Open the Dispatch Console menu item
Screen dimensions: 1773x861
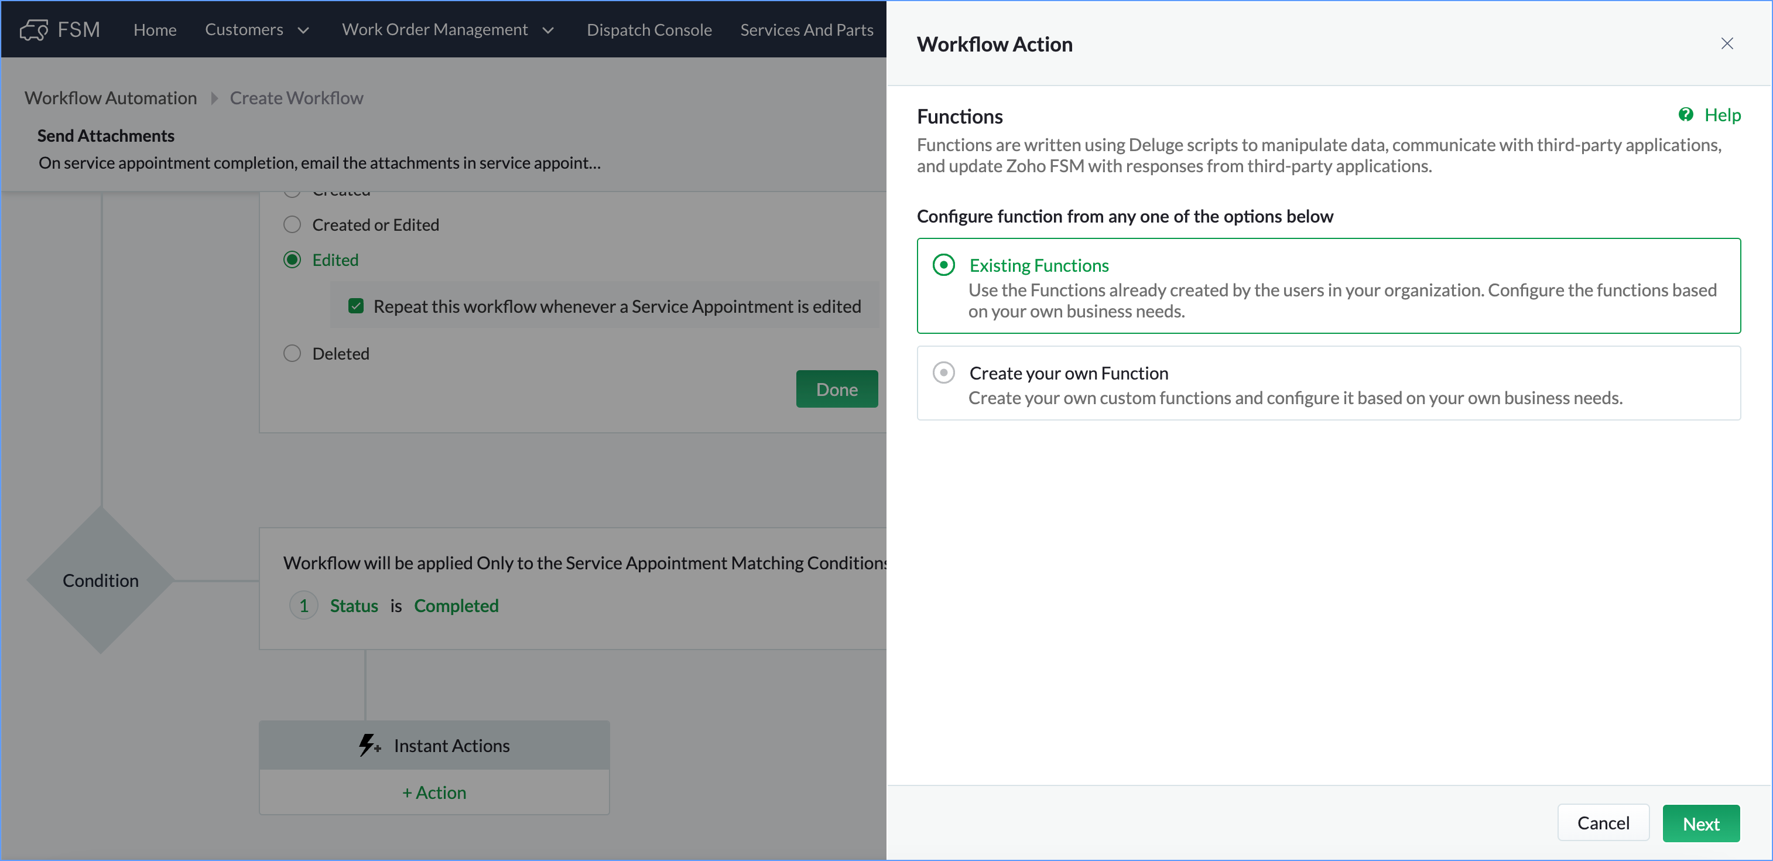point(649,30)
